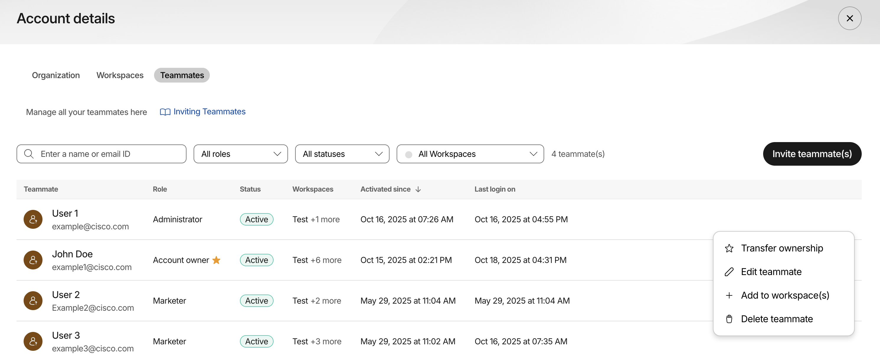
Task: Expand the All statuses filter
Action: click(x=342, y=154)
